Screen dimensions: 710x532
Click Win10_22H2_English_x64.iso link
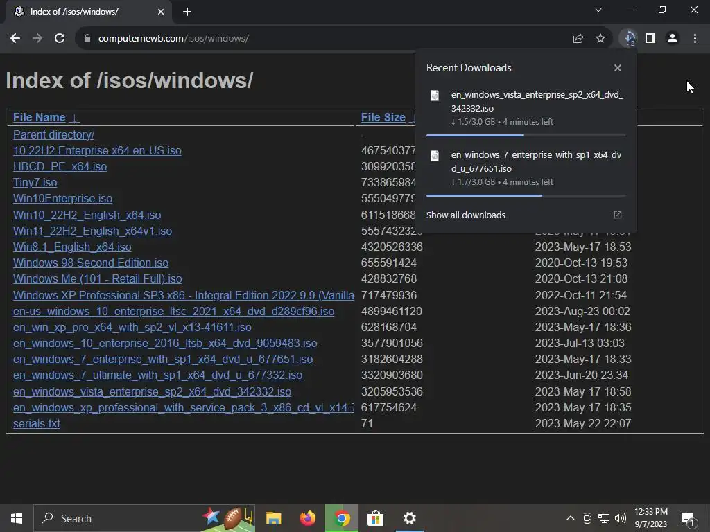coord(87,215)
